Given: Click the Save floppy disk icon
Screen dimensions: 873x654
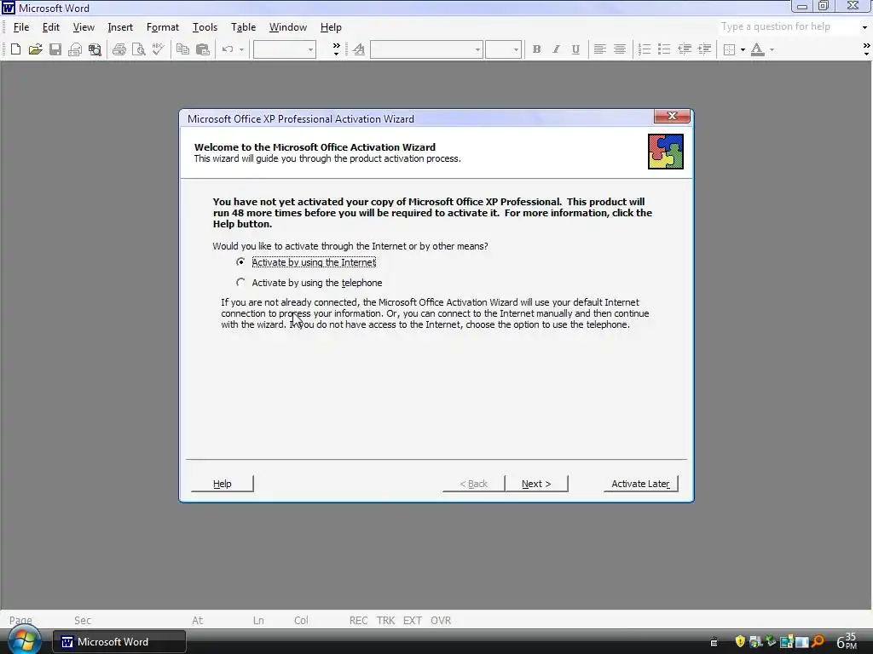Looking at the screenshot, I should pos(55,49).
